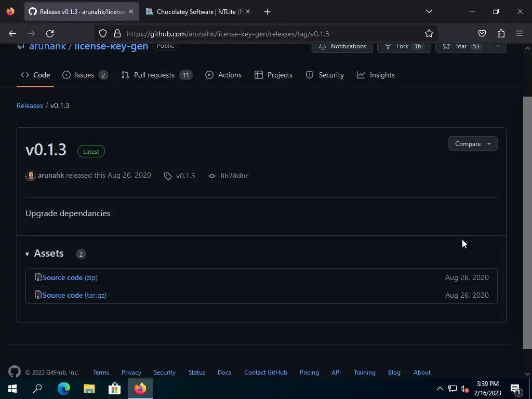Open the Extensions puzzle icon
532x399 pixels.
pyautogui.click(x=501, y=34)
